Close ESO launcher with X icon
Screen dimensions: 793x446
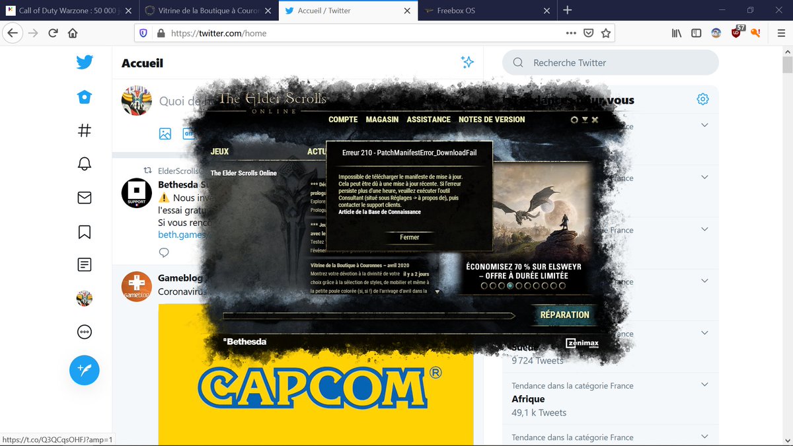coord(595,120)
